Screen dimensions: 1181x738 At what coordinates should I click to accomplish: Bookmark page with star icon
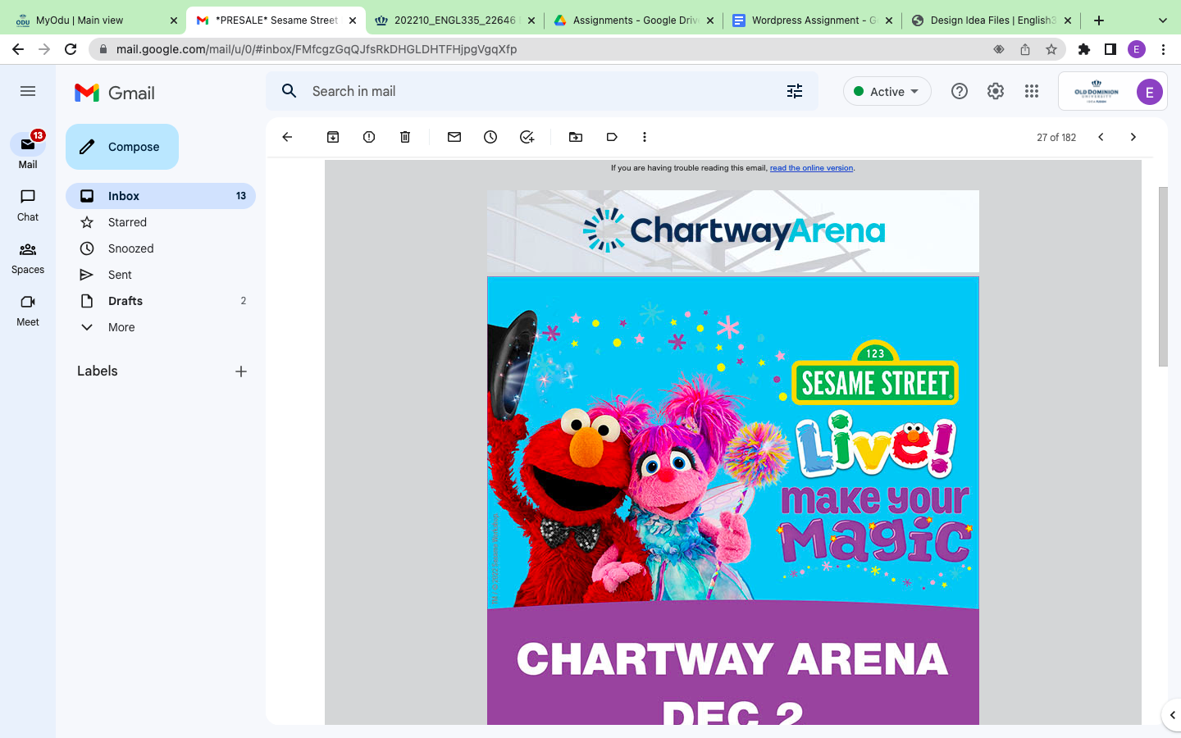pos(1051,49)
